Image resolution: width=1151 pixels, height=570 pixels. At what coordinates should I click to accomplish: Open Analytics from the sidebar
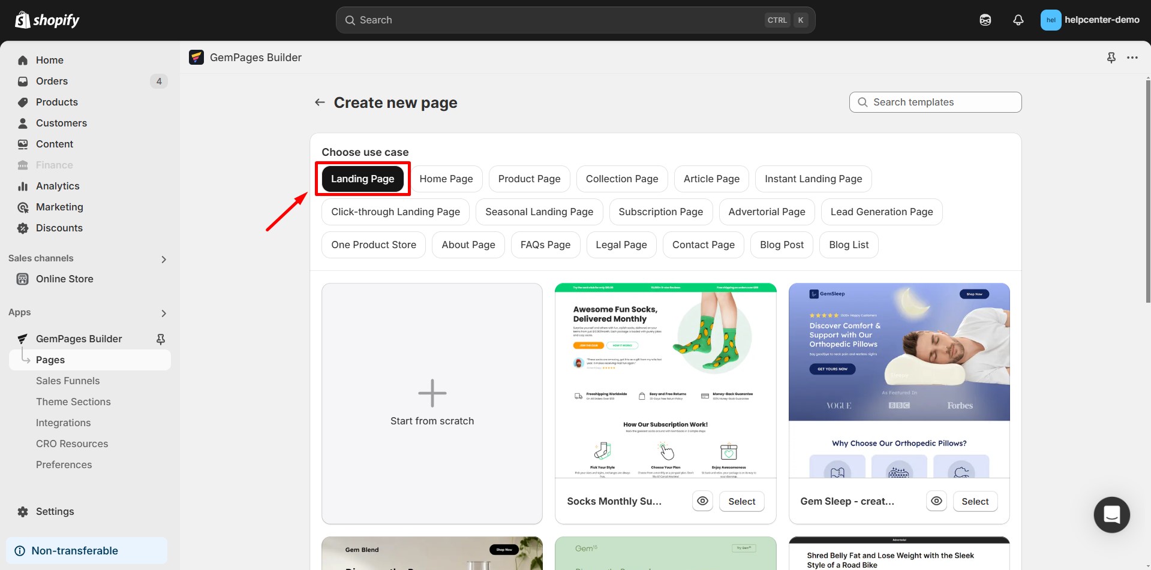[58, 186]
